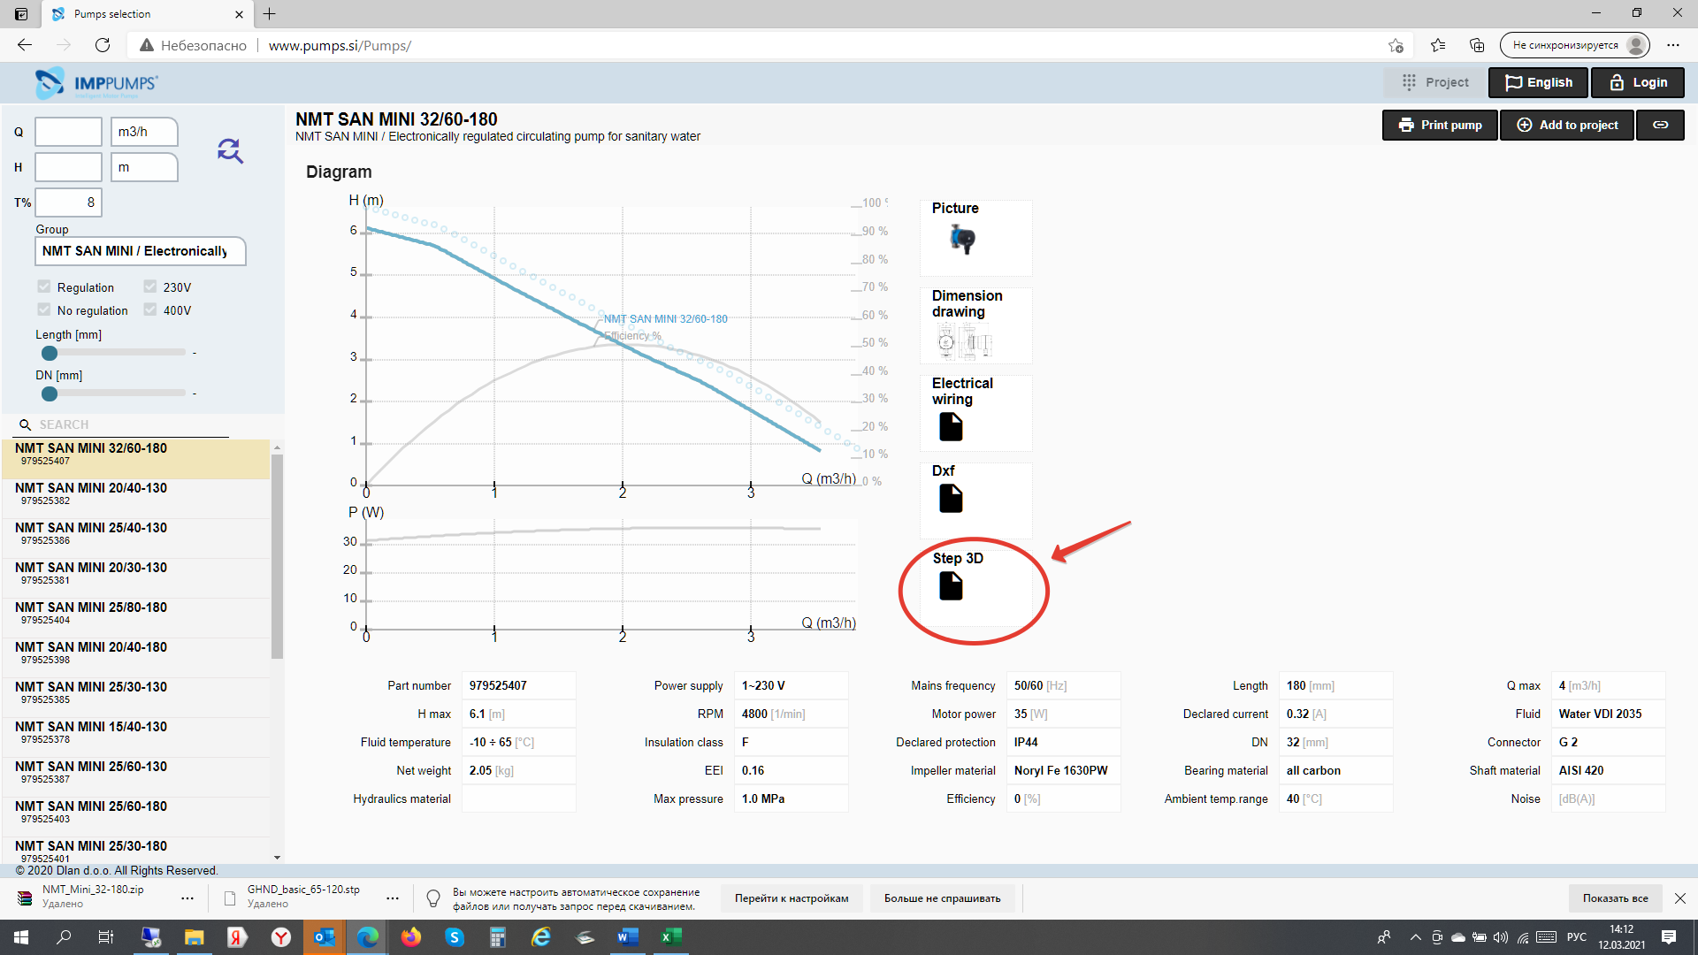
Task: Open options for GHND_basic_65-120.stp download
Action: click(393, 898)
